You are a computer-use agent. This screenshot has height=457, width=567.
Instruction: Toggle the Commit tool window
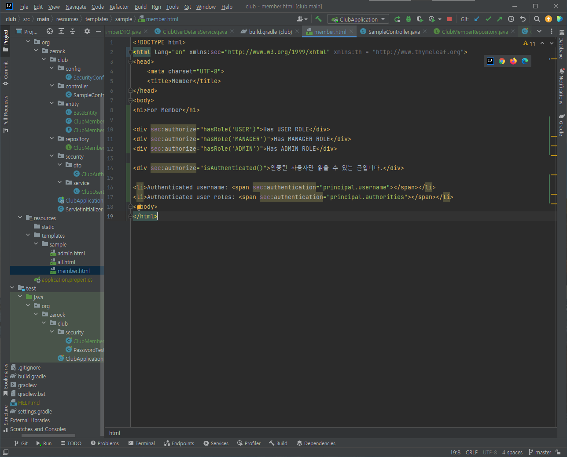pos(6,73)
